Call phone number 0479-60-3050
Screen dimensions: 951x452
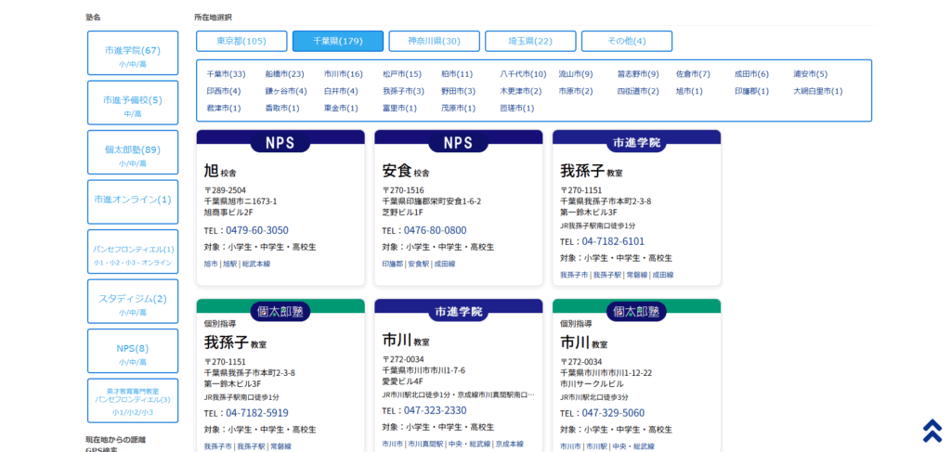(257, 230)
